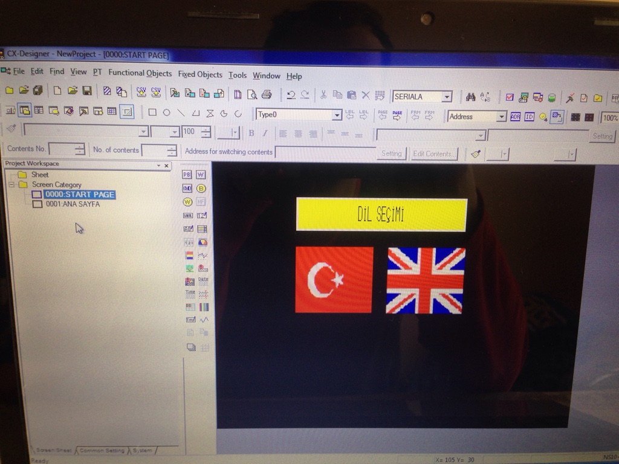The image size is (619, 464).
Task: Click the Edit Contents button
Action: click(x=433, y=154)
